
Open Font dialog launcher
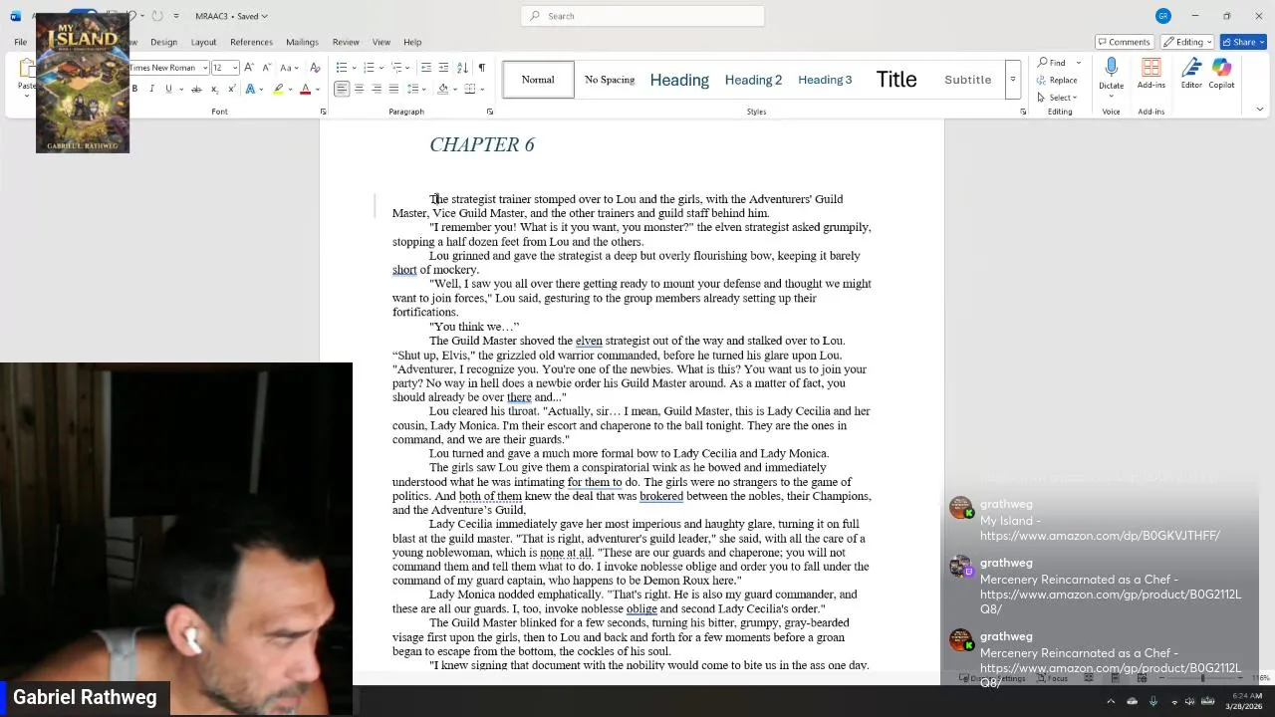(x=323, y=112)
